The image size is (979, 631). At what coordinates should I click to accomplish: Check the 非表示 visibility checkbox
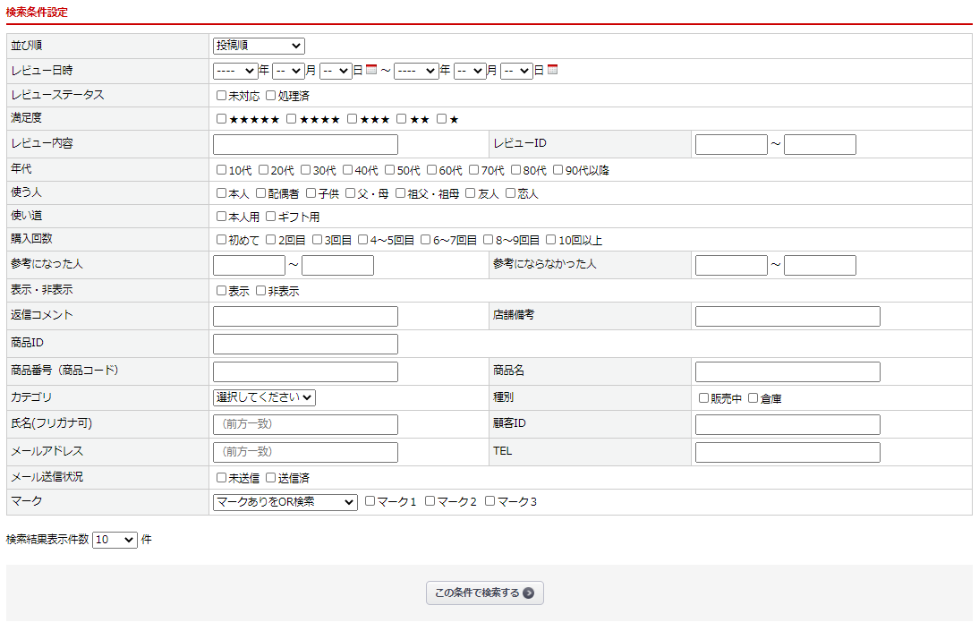(x=261, y=291)
